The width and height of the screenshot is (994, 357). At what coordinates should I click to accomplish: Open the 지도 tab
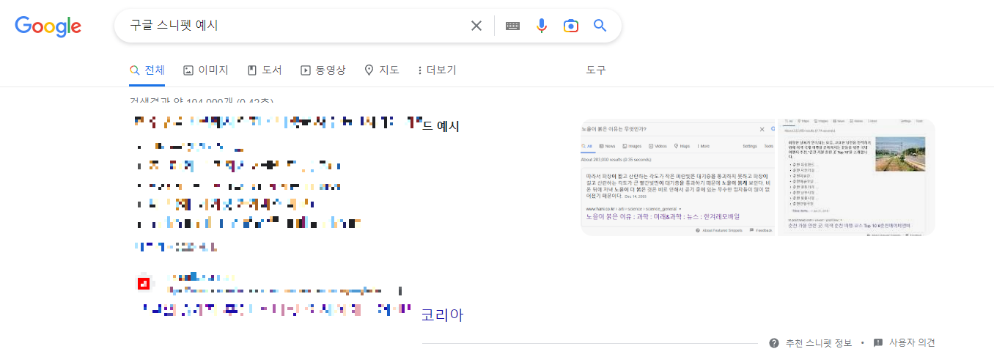point(382,70)
